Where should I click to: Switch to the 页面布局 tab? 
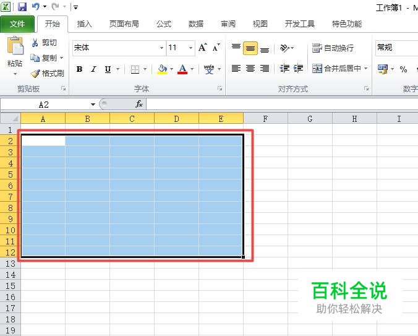click(124, 24)
